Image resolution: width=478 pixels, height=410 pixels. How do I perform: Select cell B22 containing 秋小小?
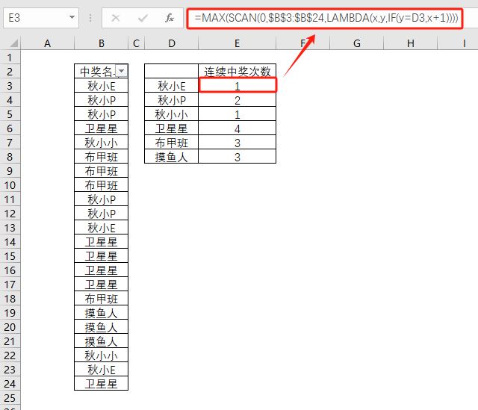tap(102, 355)
